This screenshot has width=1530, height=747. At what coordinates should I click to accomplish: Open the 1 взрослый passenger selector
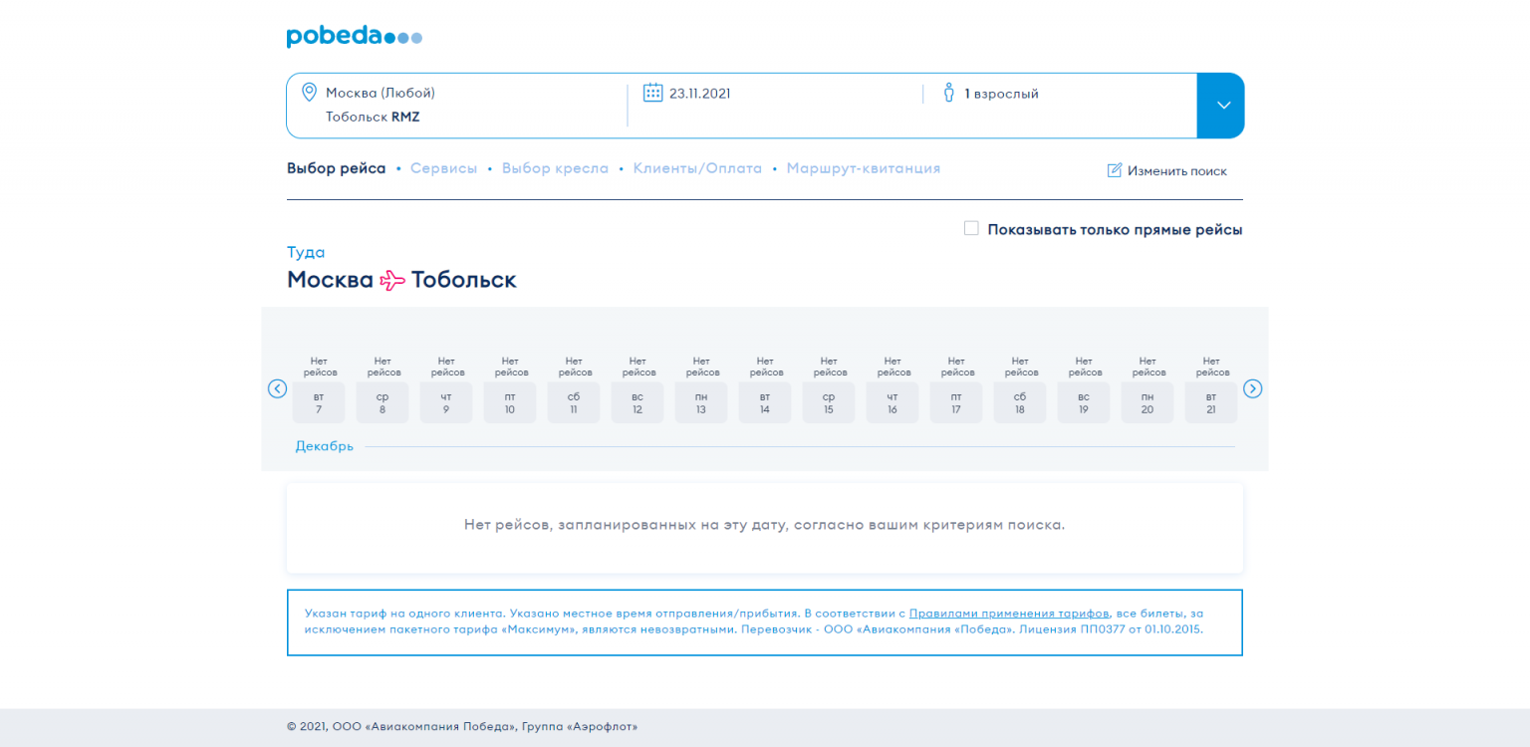(1001, 94)
